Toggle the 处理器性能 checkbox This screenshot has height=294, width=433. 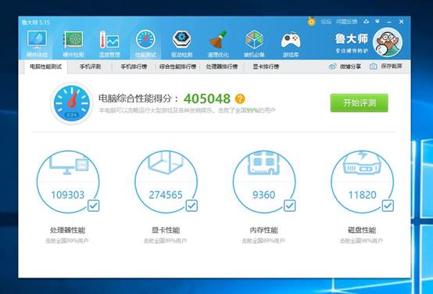pos(93,206)
